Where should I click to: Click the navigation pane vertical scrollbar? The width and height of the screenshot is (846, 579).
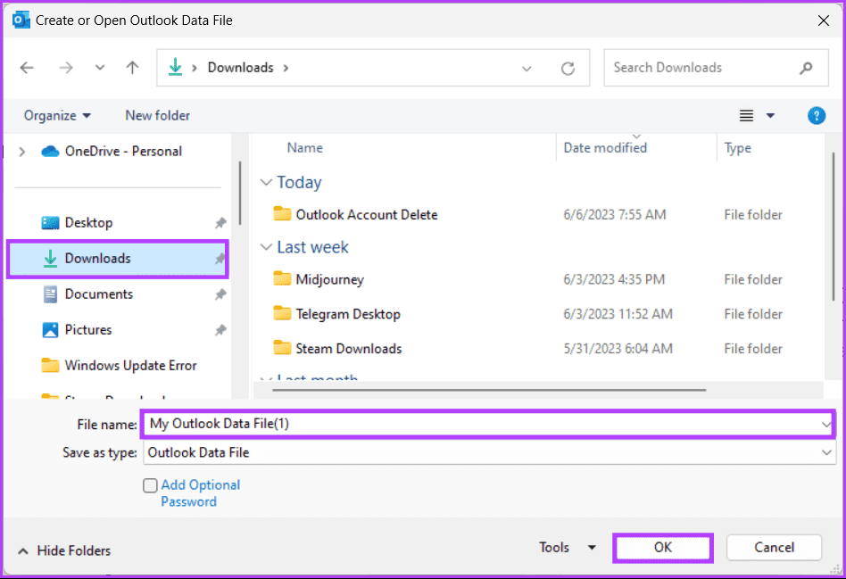click(x=240, y=194)
